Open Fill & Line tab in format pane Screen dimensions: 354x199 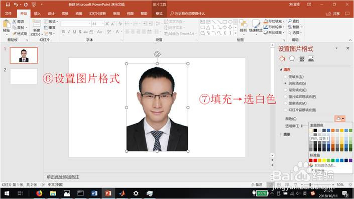(x=282, y=59)
